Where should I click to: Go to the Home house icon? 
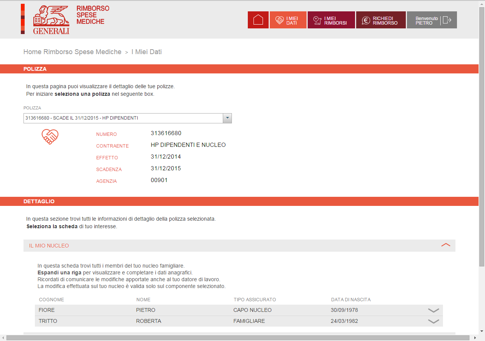coord(258,20)
